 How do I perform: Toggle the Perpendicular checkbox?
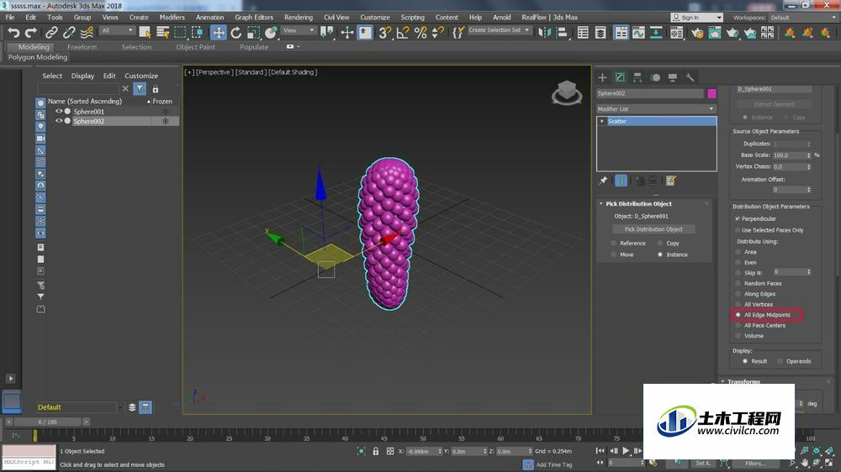pos(738,218)
